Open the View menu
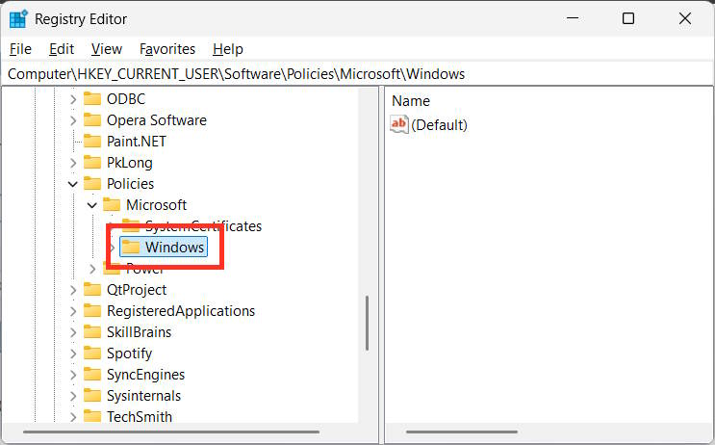This screenshot has height=445, width=715. tap(107, 49)
